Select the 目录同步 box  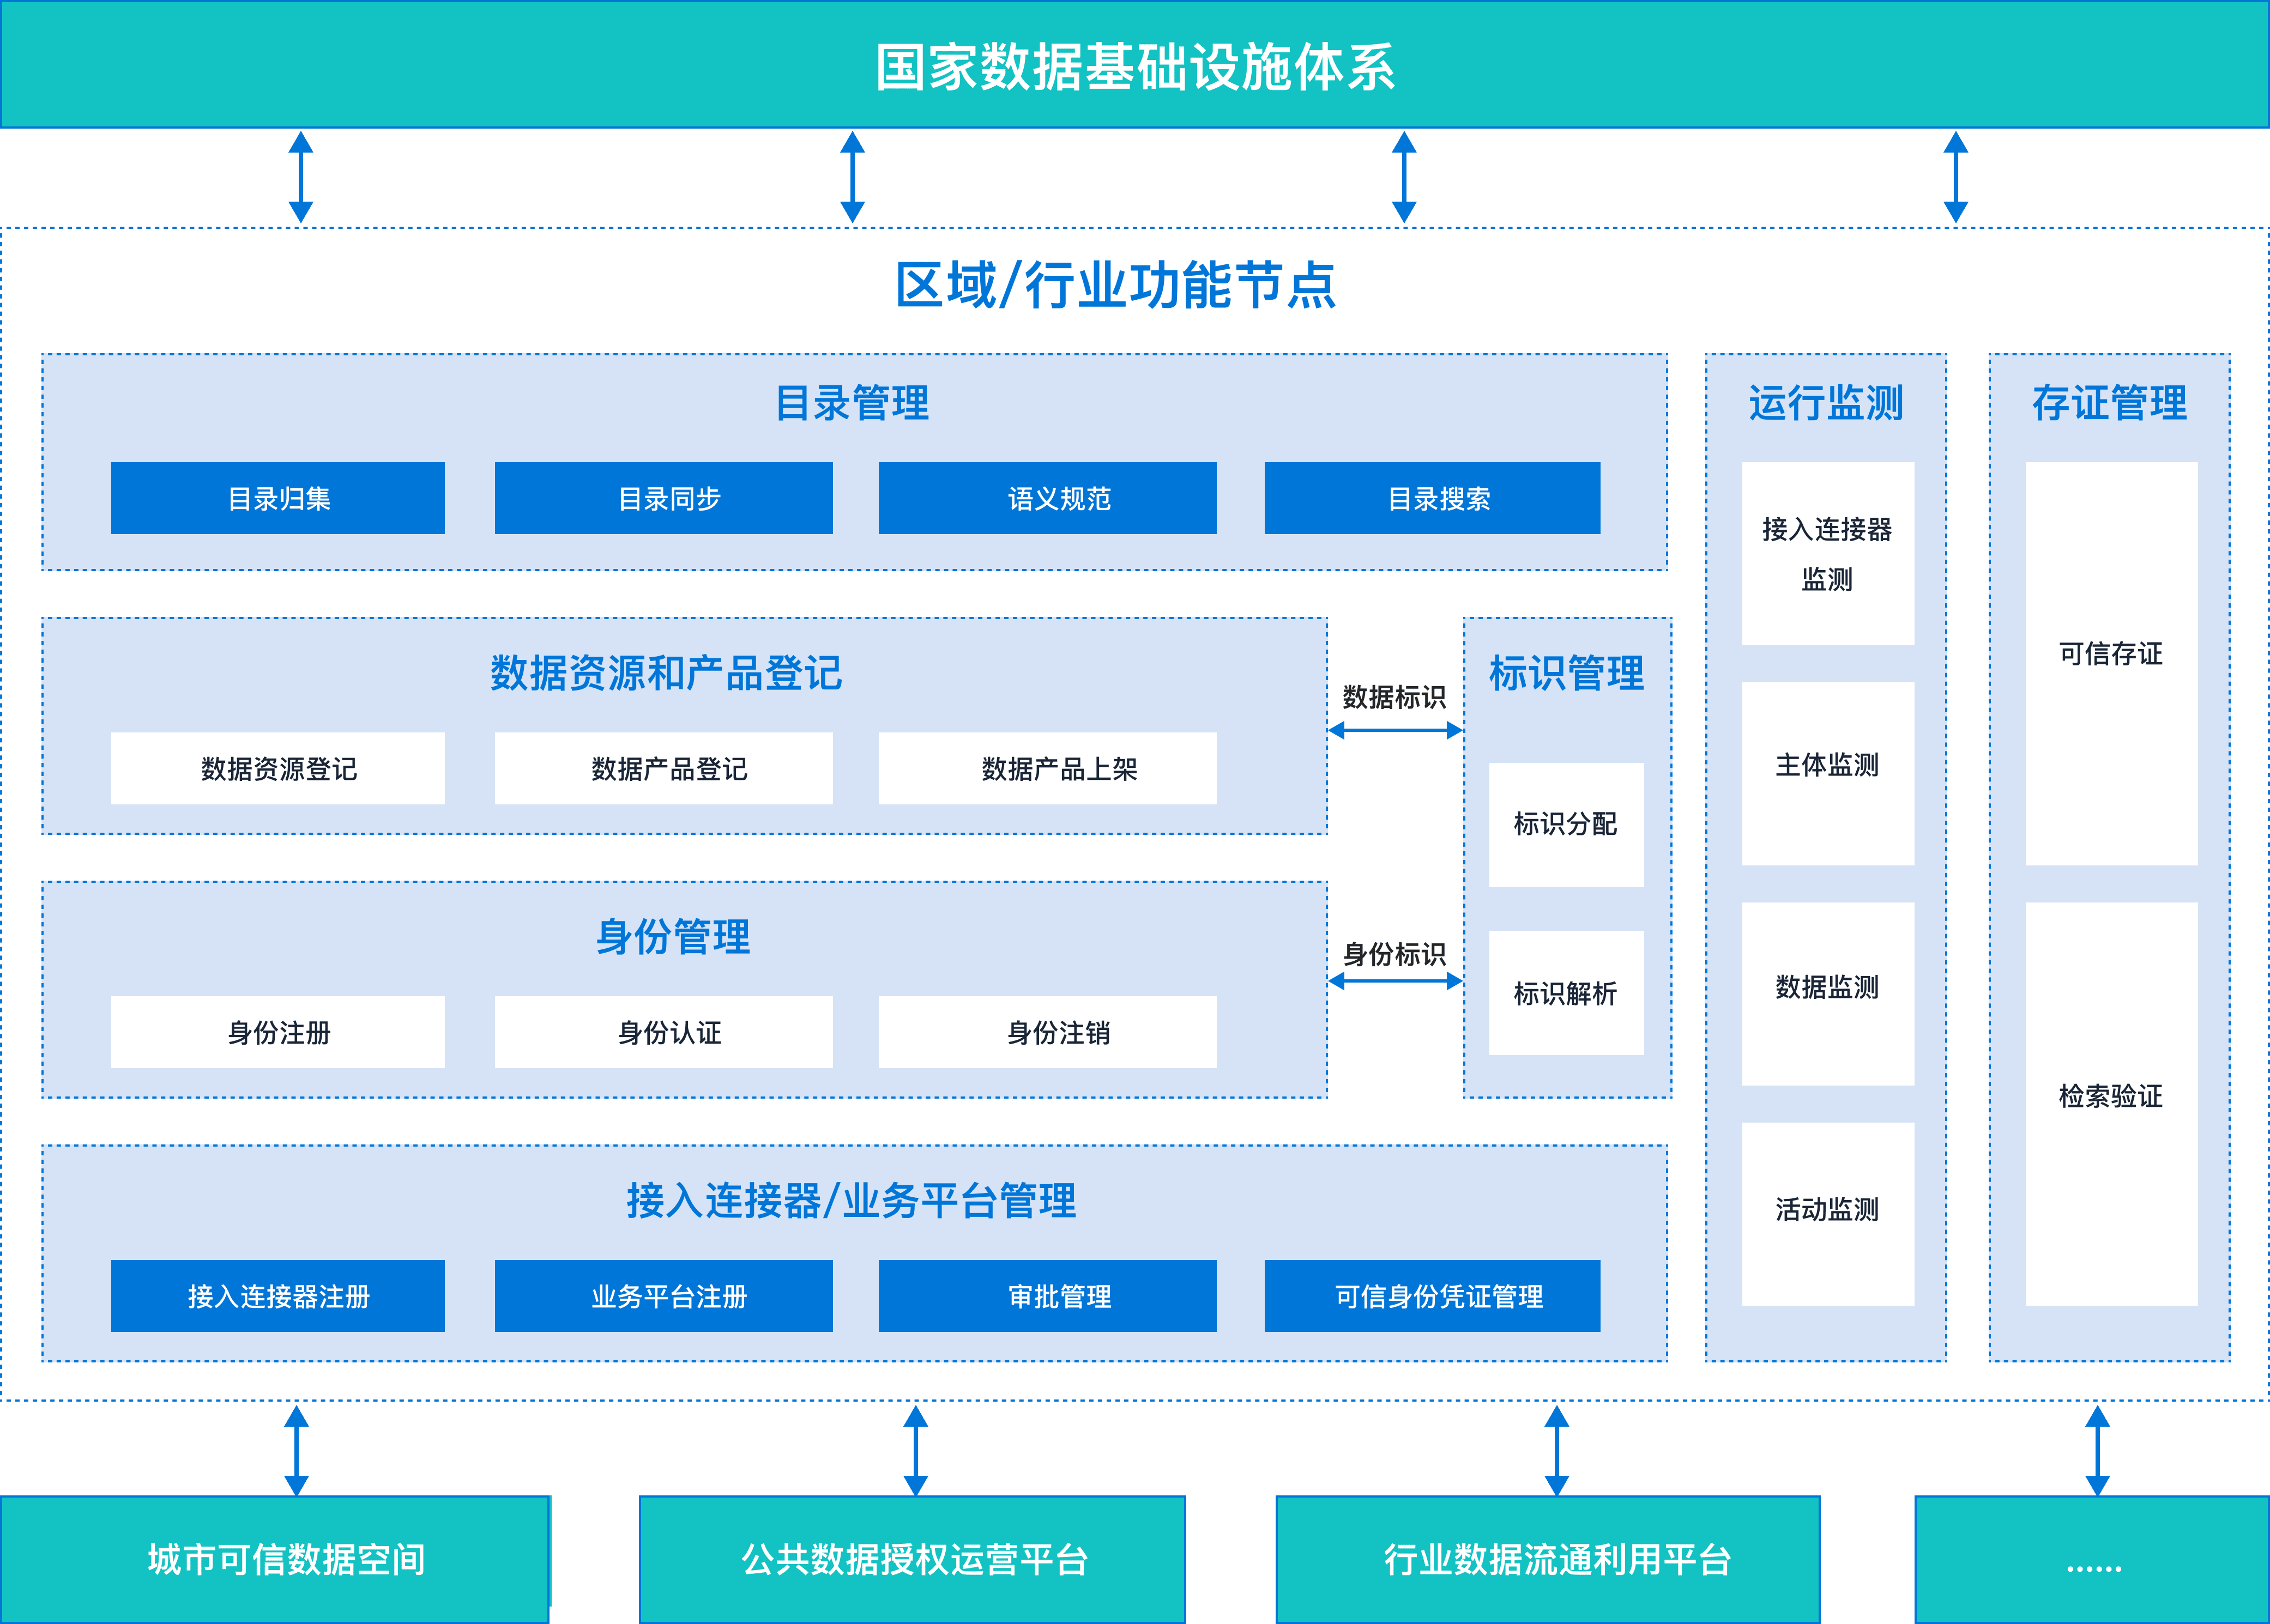663,498
